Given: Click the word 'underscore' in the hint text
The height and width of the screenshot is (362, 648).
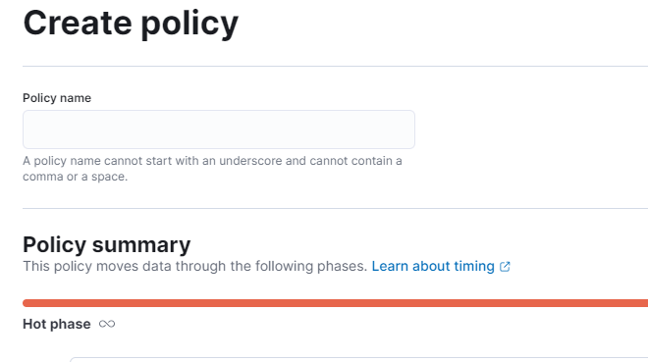Looking at the screenshot, I should tap(250, 161).
